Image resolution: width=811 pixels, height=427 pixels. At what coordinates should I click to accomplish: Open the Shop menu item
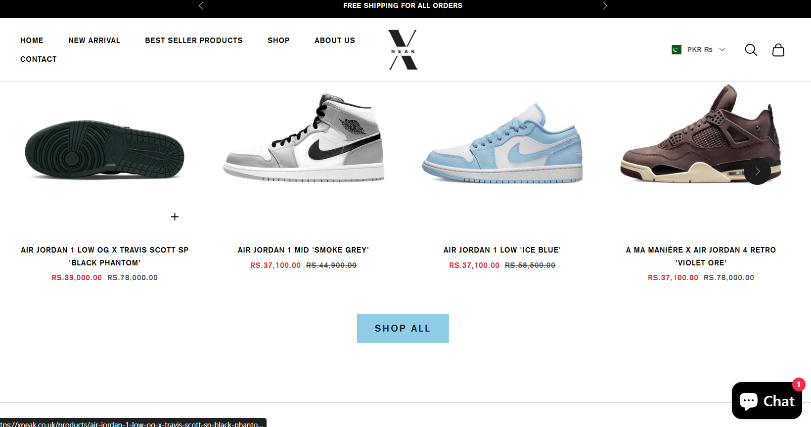point(278,41)
